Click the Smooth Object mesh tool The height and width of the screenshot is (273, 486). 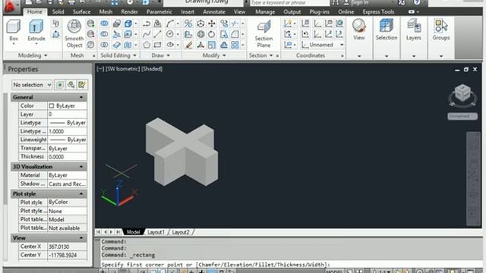pos(74,33)
